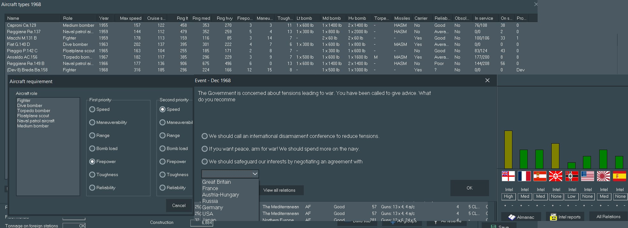Click the Russia tension bar
This screenshot has width=628, height=228.
555,156
